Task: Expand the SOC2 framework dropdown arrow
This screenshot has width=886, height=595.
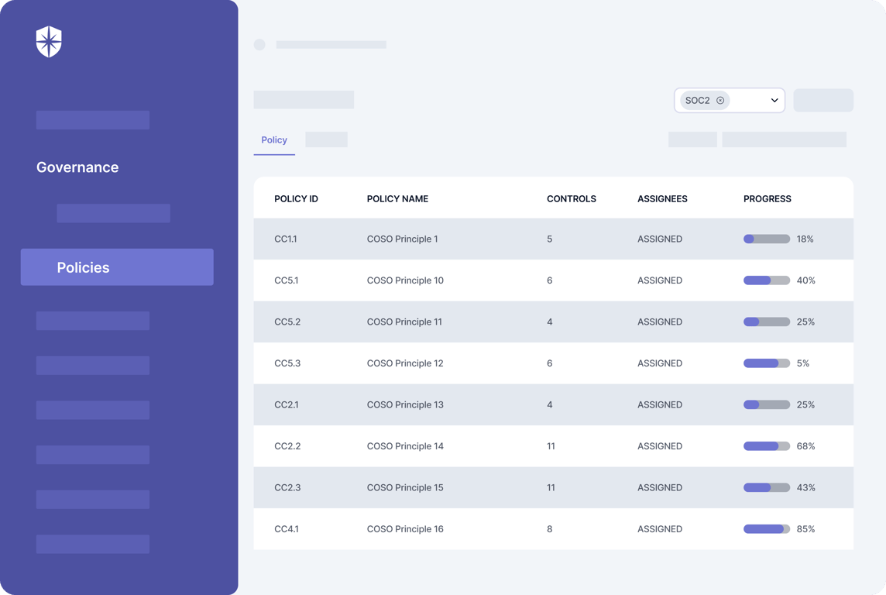Action: pos(774,101)
